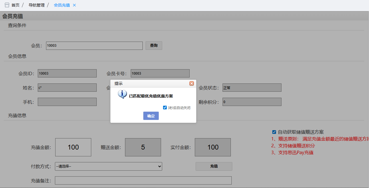Switch to the 会员充值 tab
Screen dimensions: 369x188
[62, 5]
